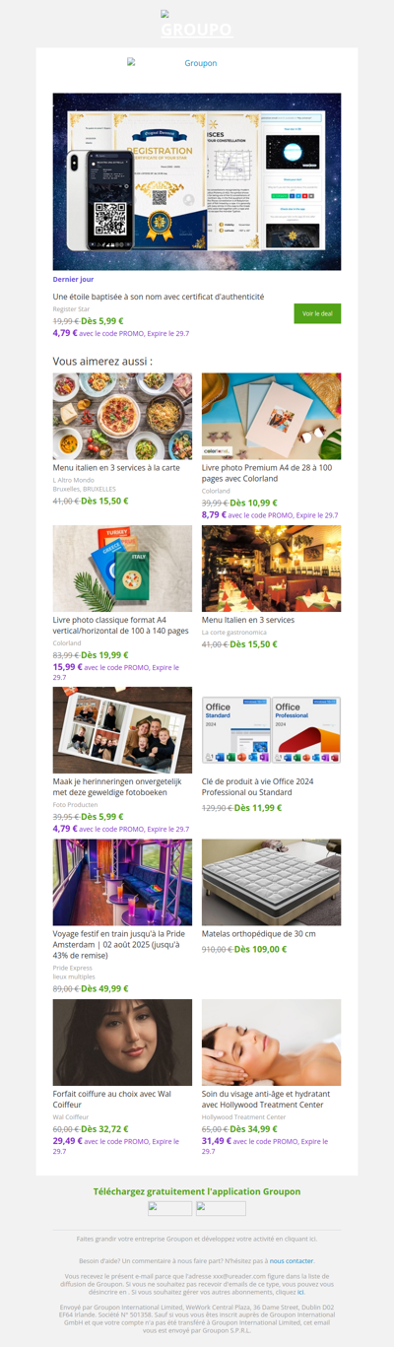
Task: Open the Pride Amsterdam party train image
Action: [122, 882]
